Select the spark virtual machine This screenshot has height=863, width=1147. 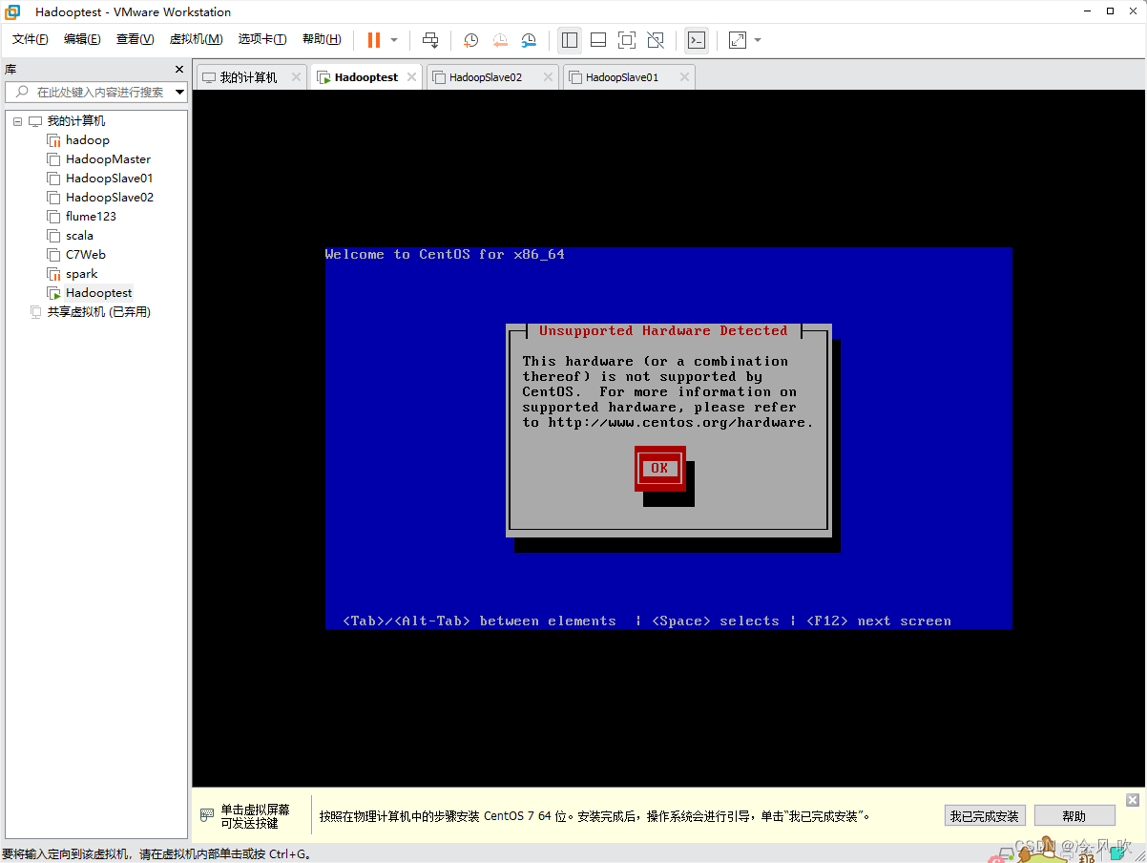[81, 274]
